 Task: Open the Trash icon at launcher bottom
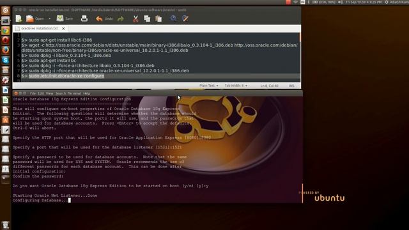point(6,225)
